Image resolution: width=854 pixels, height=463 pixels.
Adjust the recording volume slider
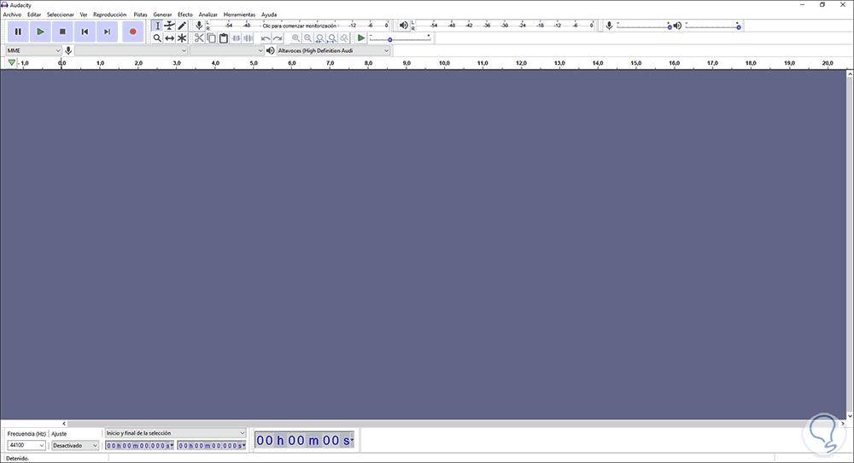coord(644,26)
